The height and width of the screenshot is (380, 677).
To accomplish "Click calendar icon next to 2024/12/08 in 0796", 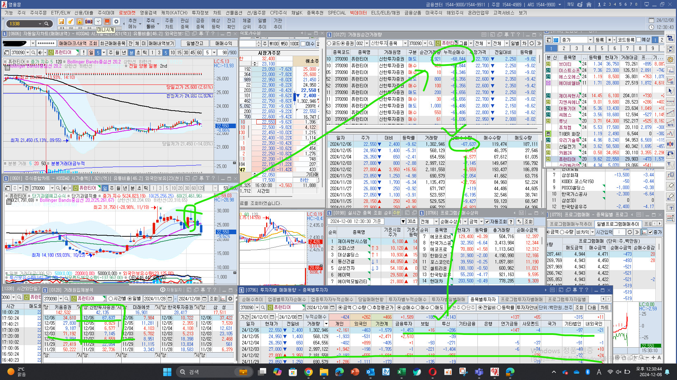I will tap(332, 307).
